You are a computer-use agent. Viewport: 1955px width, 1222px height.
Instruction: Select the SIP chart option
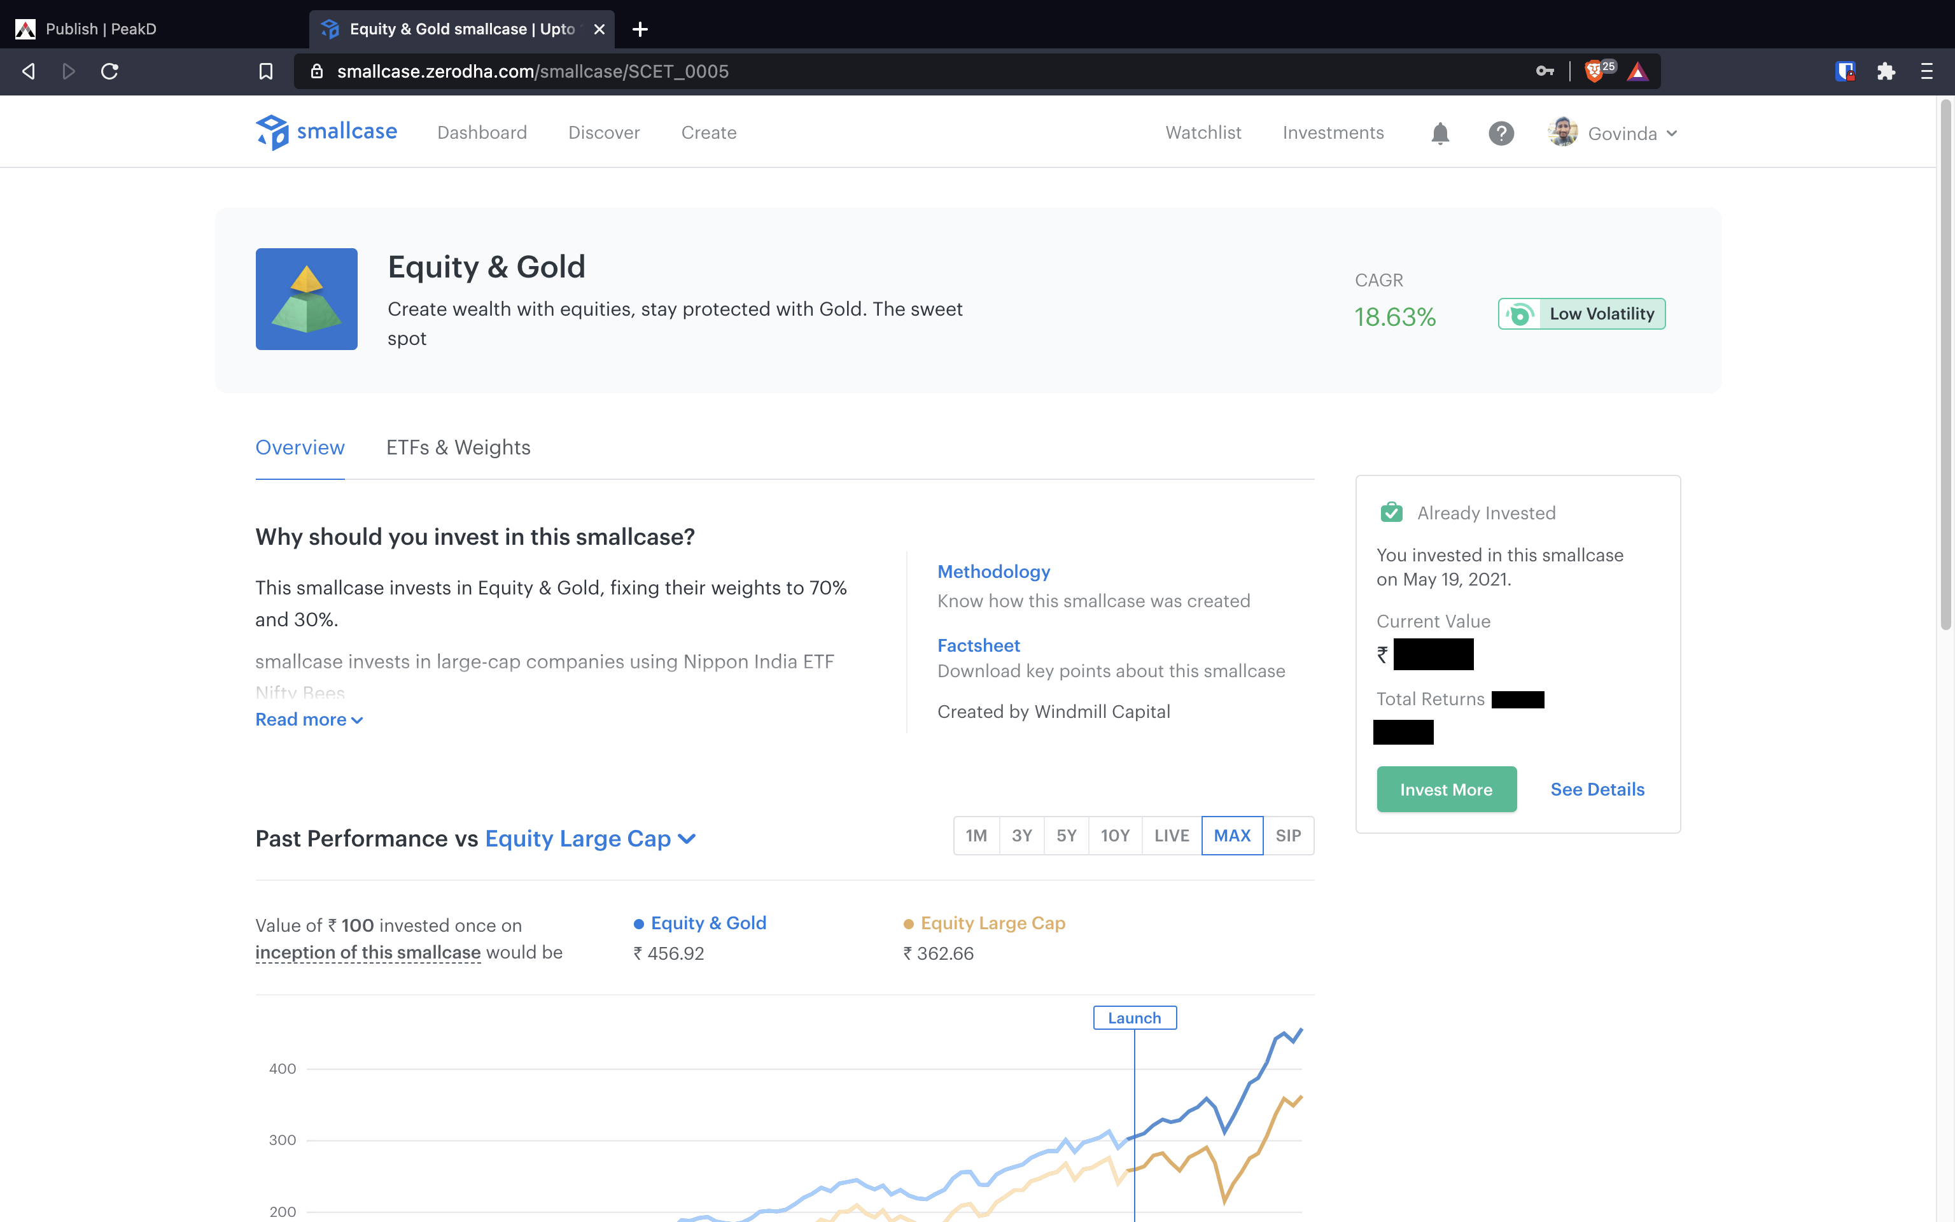[1289, 836]
